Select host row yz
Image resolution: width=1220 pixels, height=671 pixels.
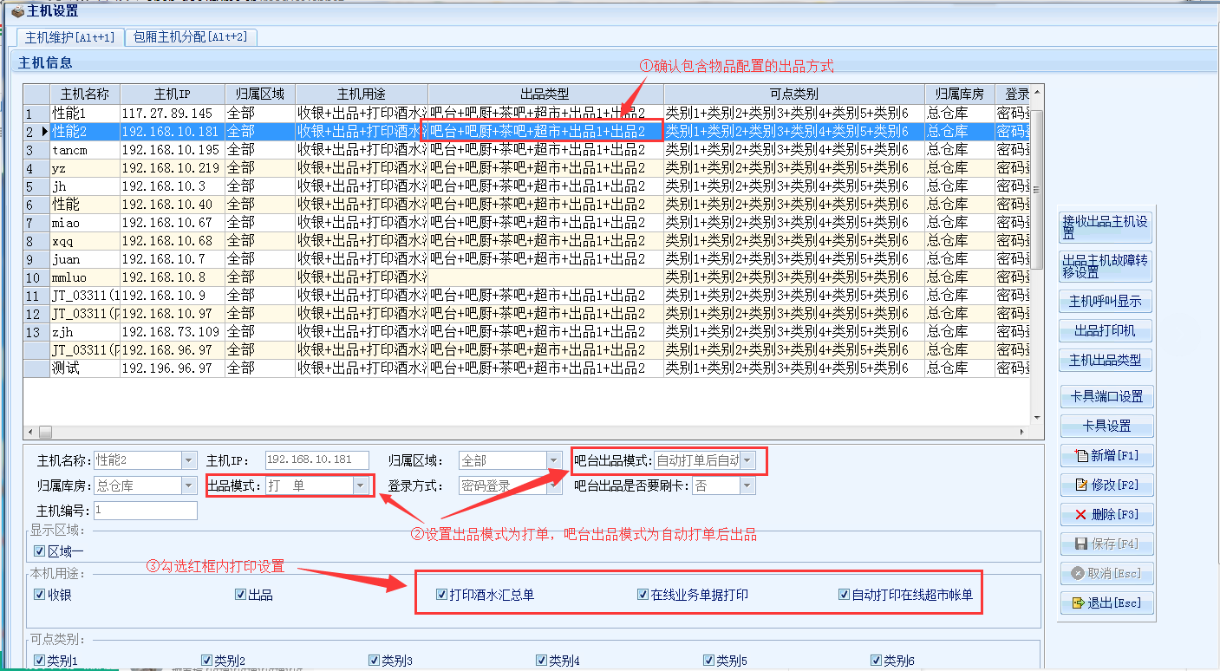[x=527, y=167]
